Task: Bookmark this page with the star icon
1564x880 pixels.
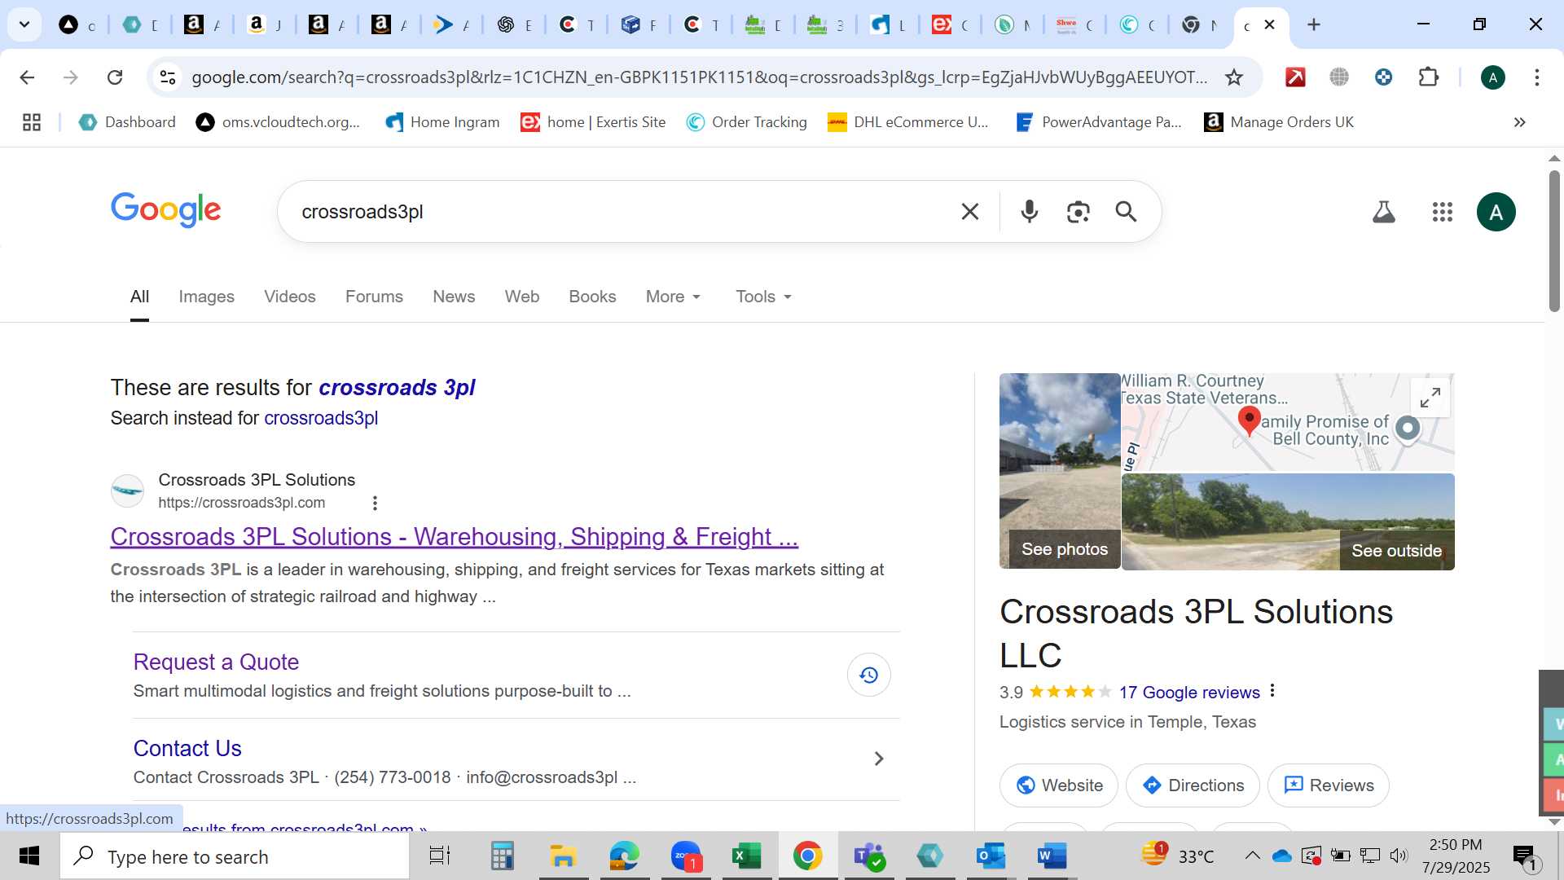Action: tap(1234, 77)
